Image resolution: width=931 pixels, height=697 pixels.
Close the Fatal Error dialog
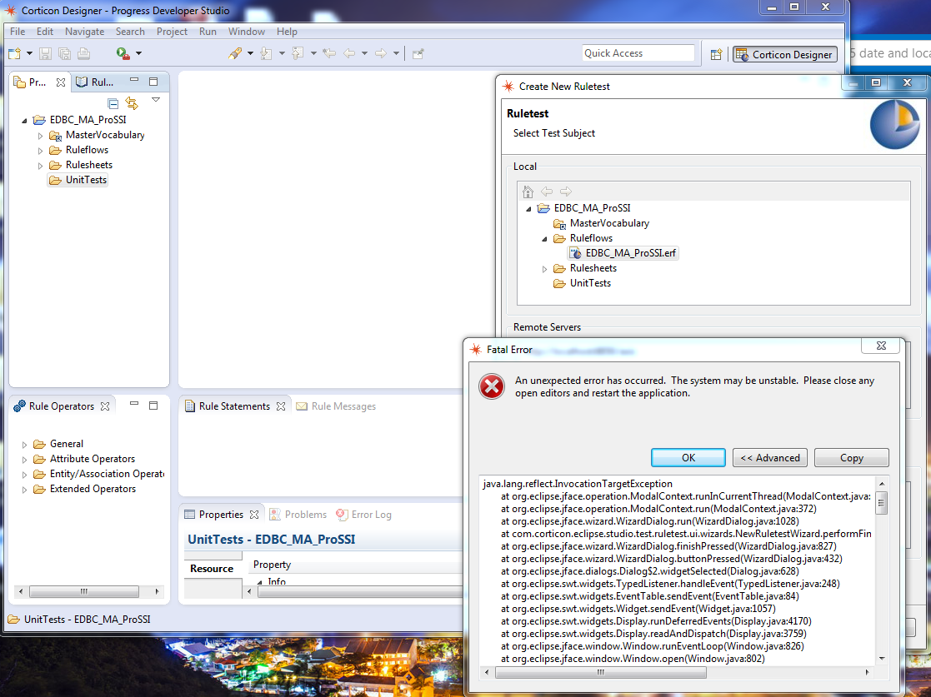881,346
